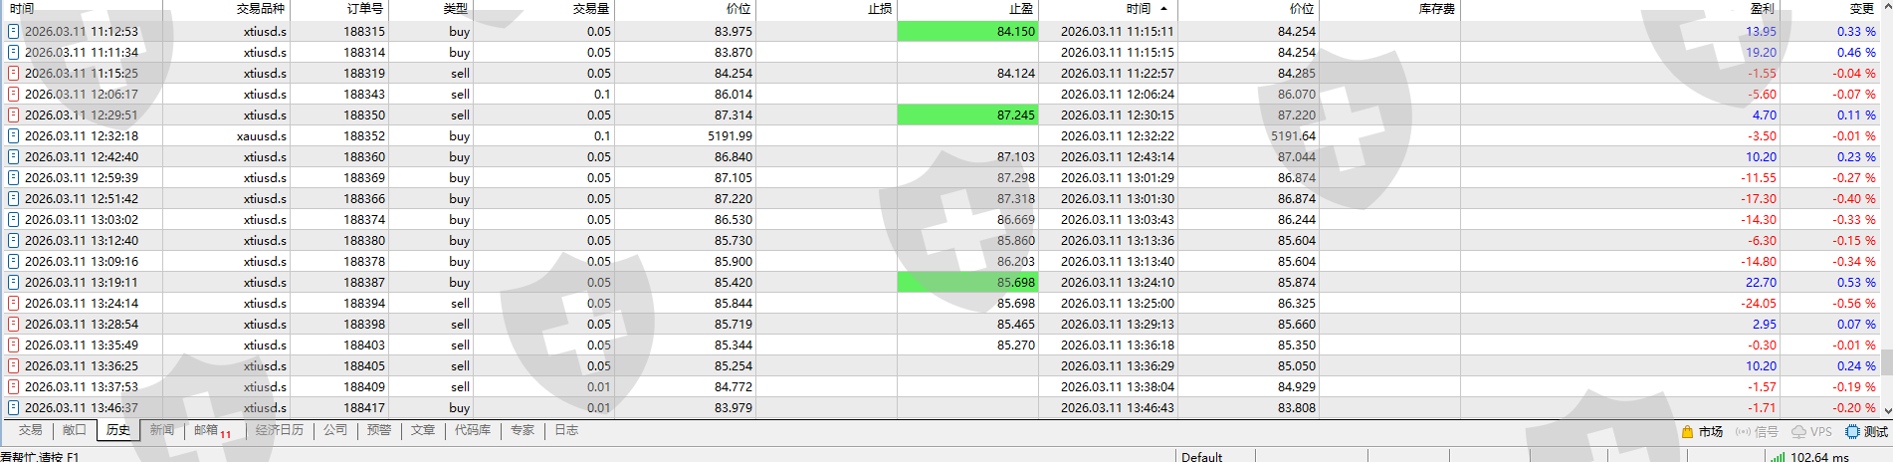Open the 邮箱 mailbox tab
This screenshot has width=1893, height=462.
(x=213, y=430)
